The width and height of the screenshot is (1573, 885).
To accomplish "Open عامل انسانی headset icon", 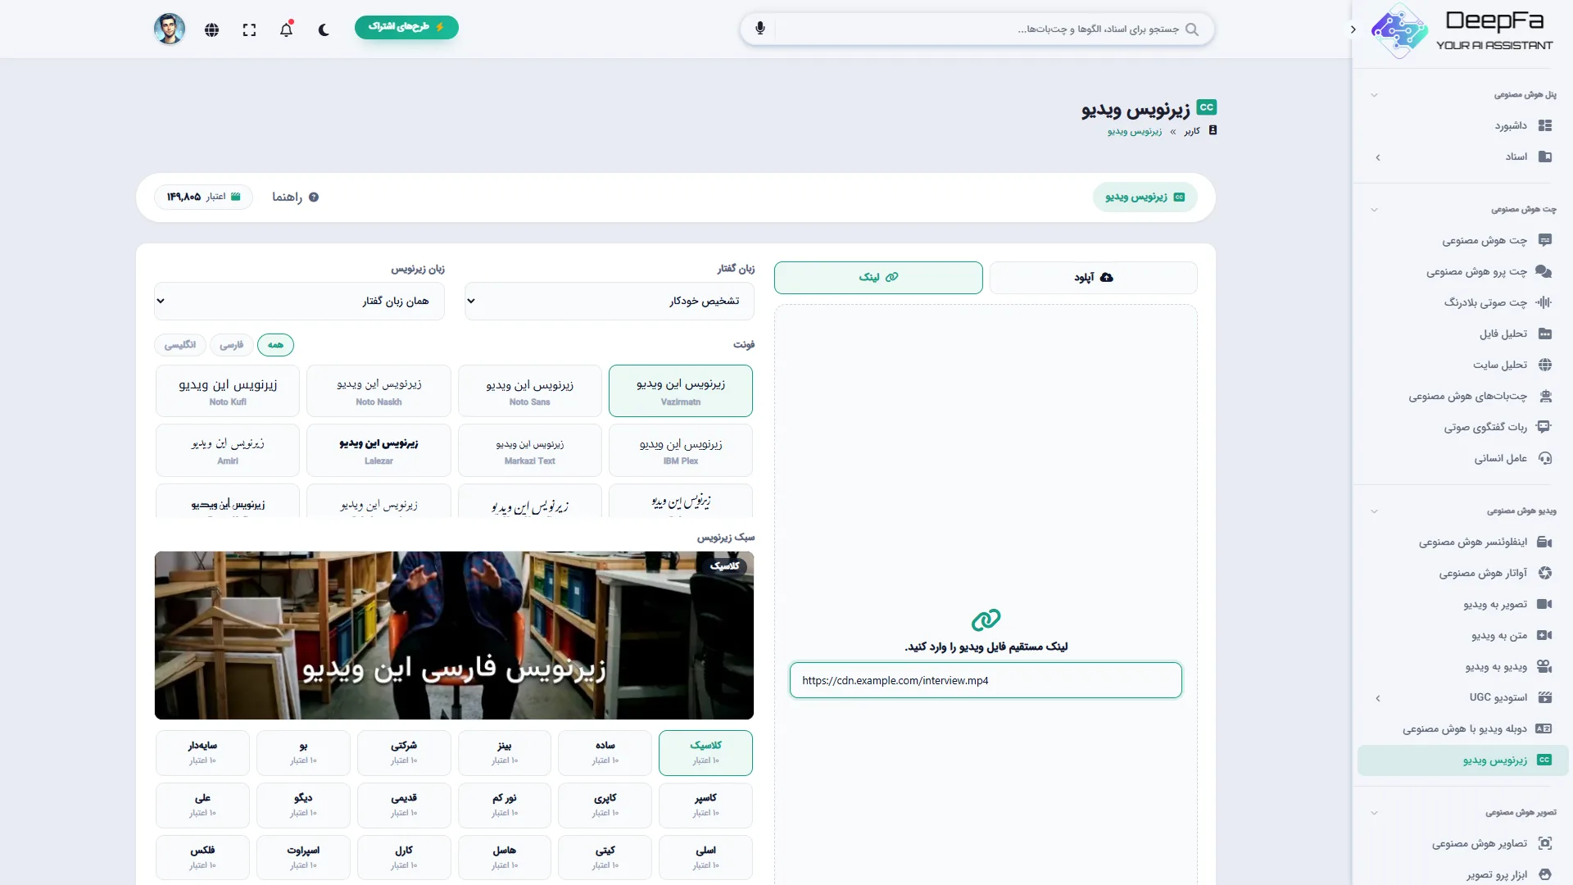I will tap(1545, 458).
